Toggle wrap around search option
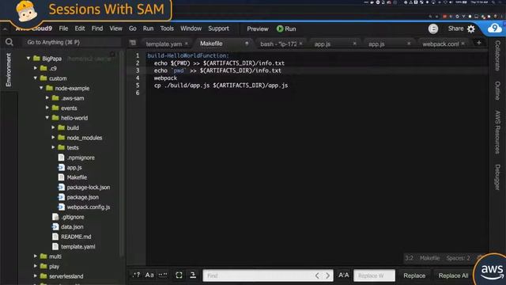506x285 pixels. [193, 275]
